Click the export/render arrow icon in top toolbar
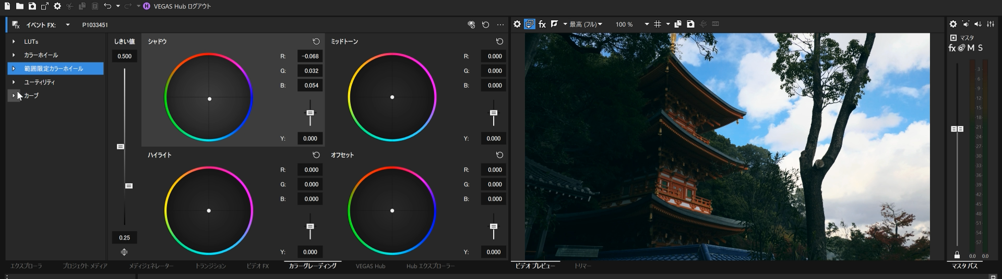 (44, 6)
